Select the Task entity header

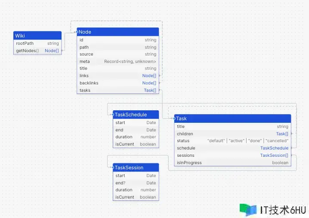pos(232,118)
